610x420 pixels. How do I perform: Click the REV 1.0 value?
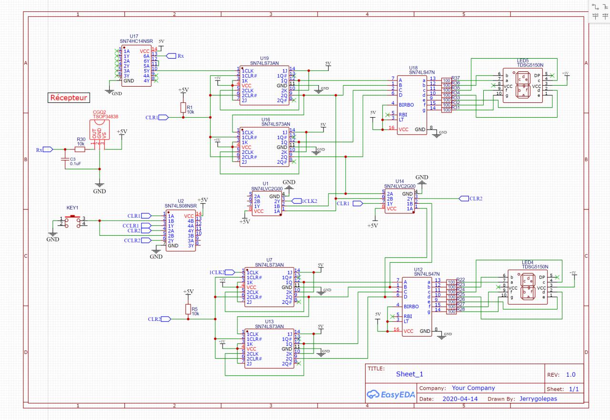point(571,375)
